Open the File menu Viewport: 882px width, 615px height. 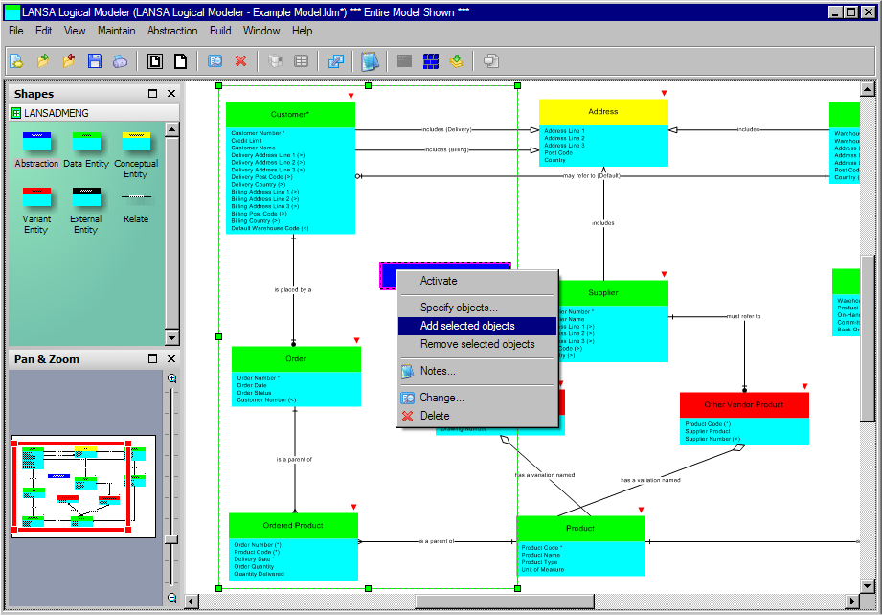click(15, 31)
